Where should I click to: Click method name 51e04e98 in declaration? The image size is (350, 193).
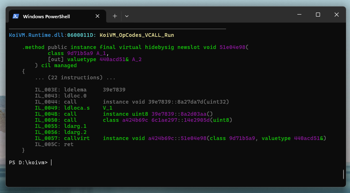(233, 47)
